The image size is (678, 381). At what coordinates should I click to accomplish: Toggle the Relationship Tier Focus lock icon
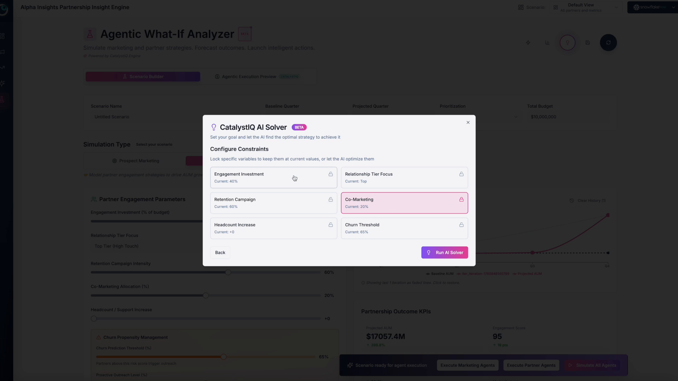tap(461, 174)
